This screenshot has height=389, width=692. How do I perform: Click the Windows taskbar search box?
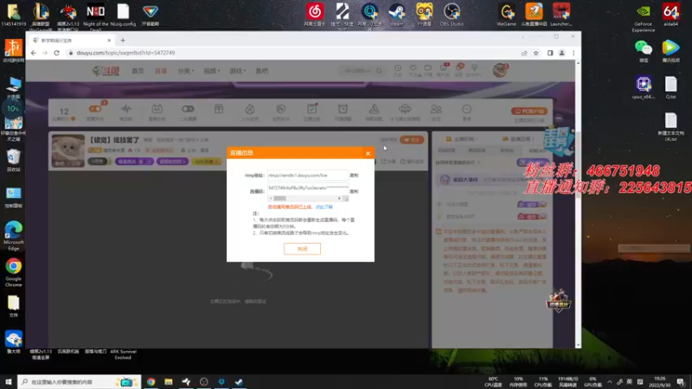pyautogui.click(x=79, y=382)
